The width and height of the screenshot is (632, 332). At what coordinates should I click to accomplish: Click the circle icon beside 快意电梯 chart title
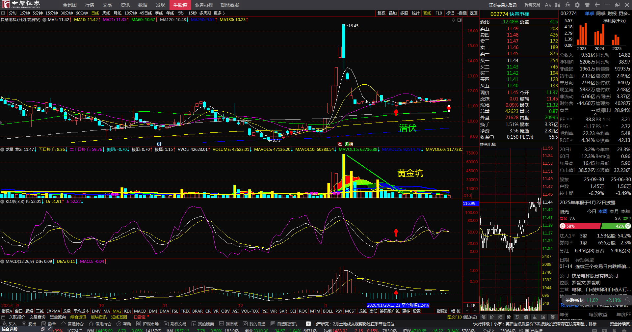pos(44,20)
